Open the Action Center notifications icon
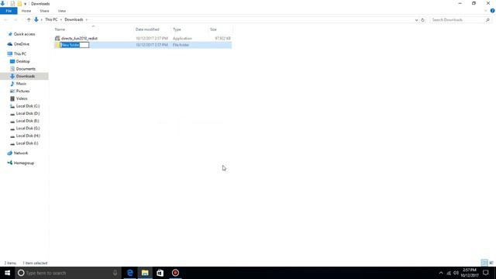Image resolution: width=496 pixels, height=279 pixels. [486, 273]
